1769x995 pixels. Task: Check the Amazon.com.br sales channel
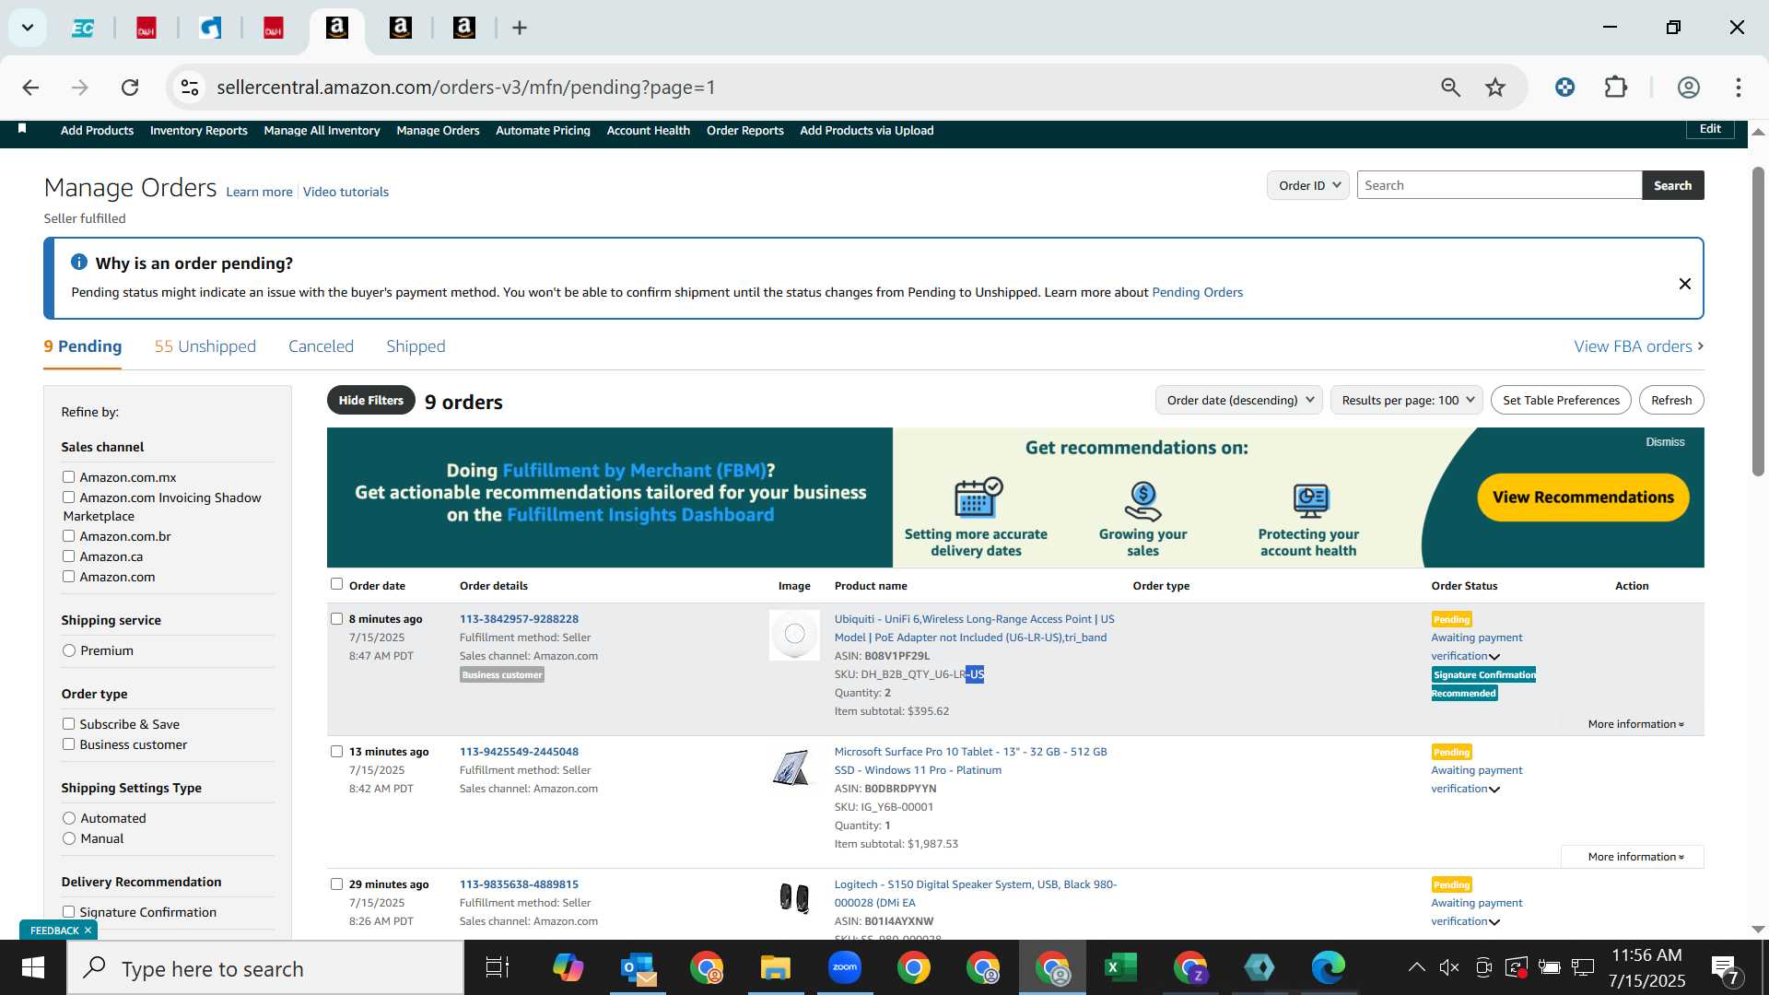click(x=68, y=536)
